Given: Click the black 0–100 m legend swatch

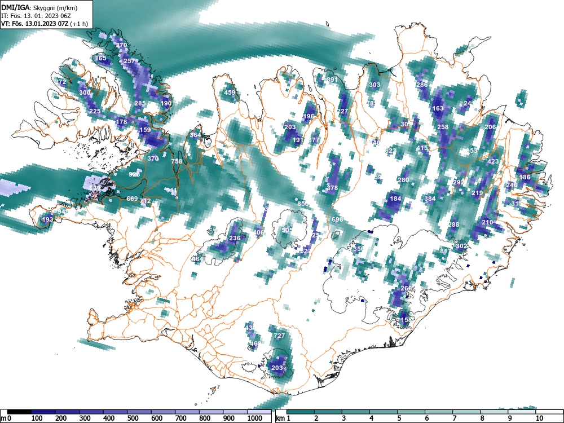Looking at the screenshot, I should click(19, 412).
